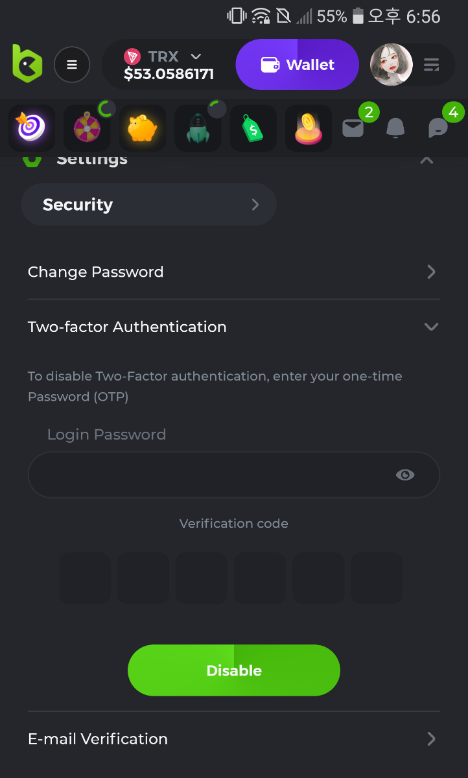Open the piggy bank rewards icon
This screenshot has width=468, height=778.
click(142, 128)
